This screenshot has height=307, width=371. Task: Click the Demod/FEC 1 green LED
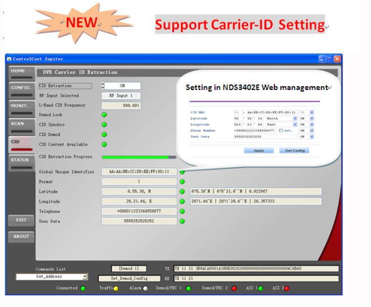point(188,288)
